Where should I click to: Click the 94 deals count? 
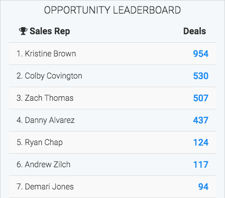[203, 187]
